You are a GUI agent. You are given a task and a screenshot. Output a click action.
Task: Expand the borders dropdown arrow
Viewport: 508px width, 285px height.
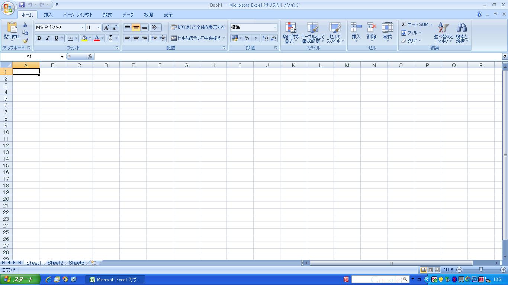[x=76, y=38]
